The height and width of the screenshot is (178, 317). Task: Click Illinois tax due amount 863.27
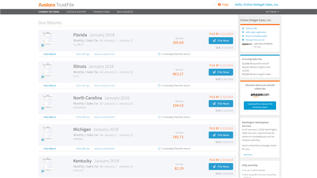point(178,74)
